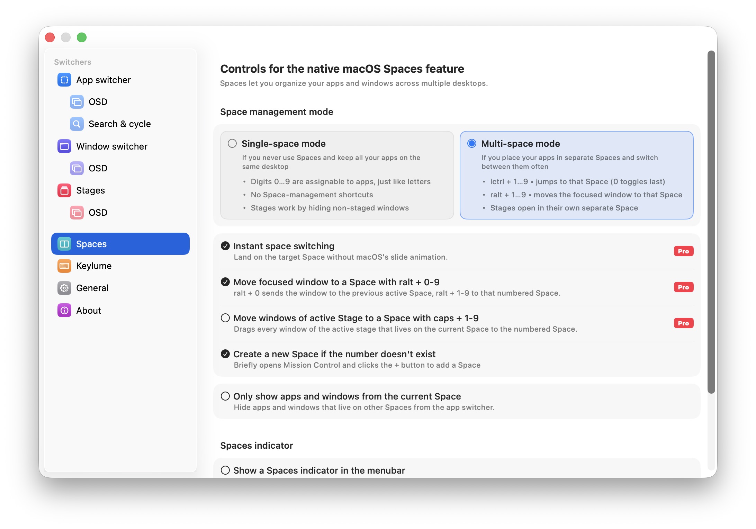The height and width of the screenshot is (529, 756).
Task: Open the About page label
Action: [89, 311]
